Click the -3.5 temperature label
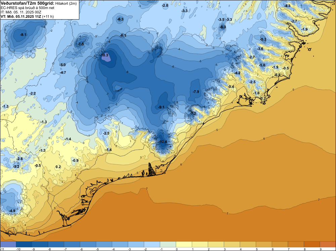This screenshot has height=251, width=336. tap(221, 19)
